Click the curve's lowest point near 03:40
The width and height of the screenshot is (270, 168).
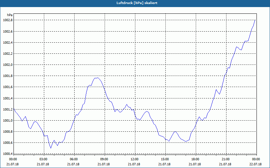click(x=51, y=148)
